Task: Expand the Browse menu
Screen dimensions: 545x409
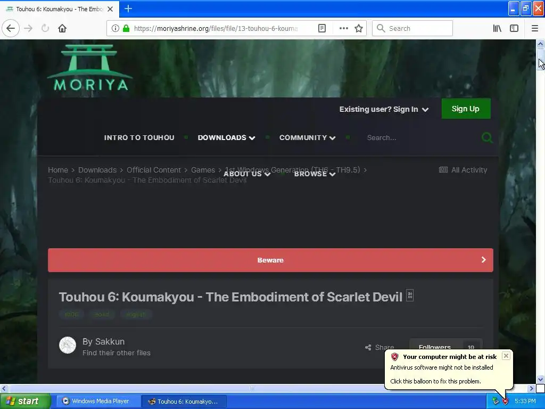Action: pos(315,174)
